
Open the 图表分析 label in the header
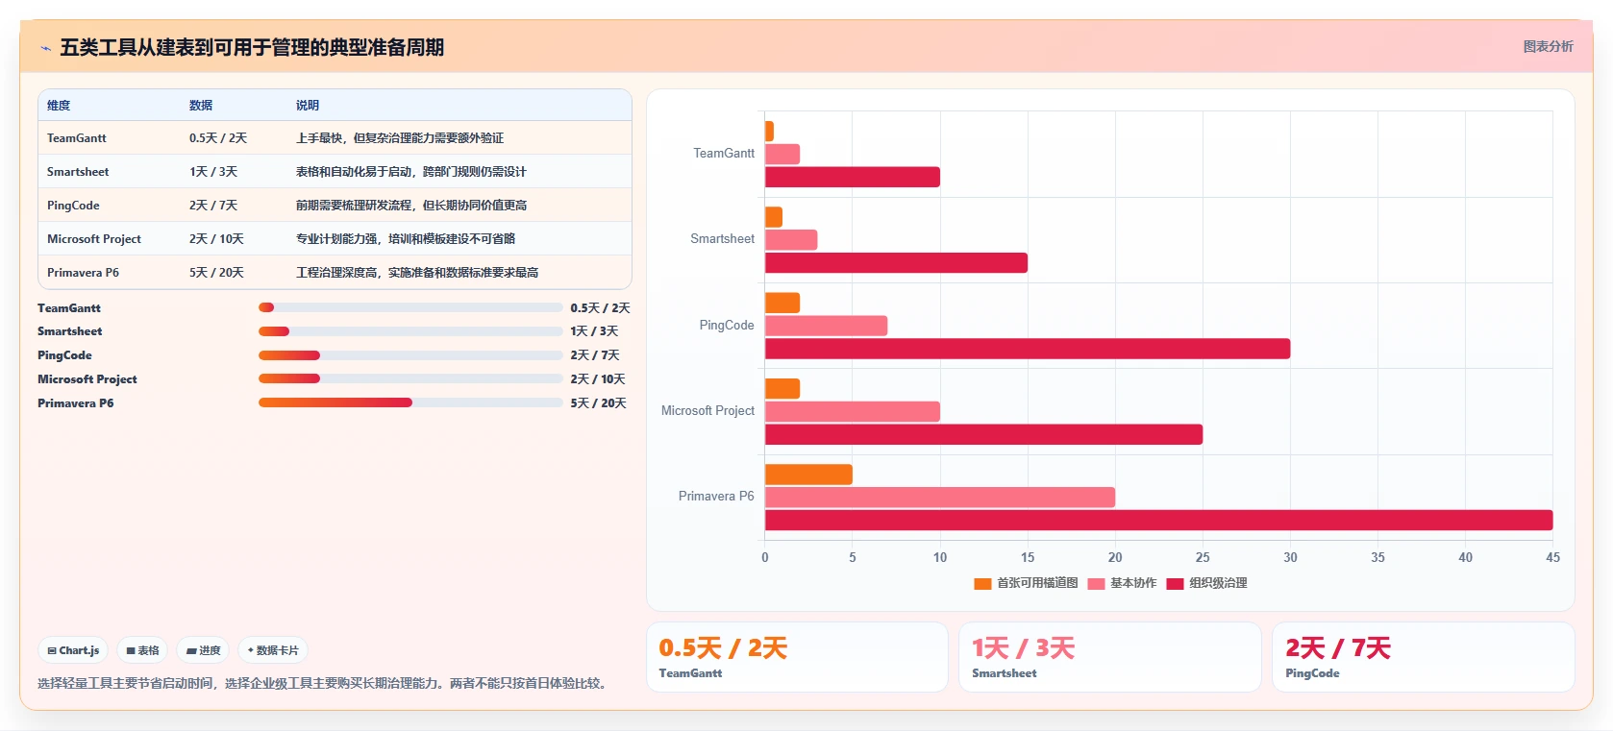point(1548,46)
